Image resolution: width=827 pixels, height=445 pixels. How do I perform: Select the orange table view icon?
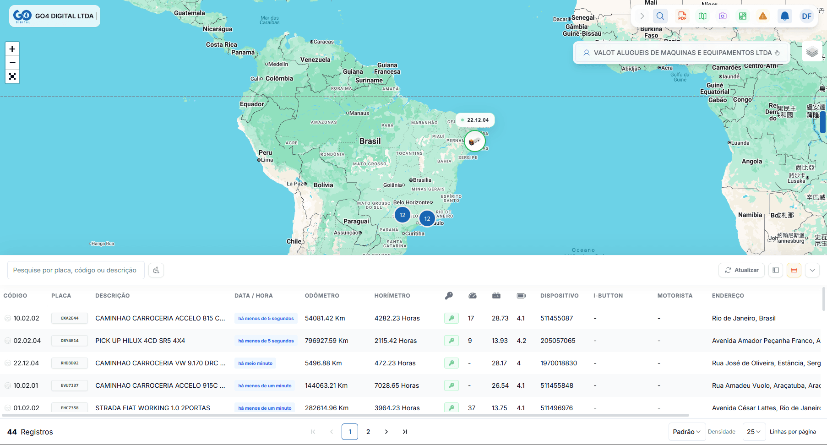[x=794, y=270]
